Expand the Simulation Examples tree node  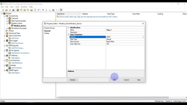(7, 28)
